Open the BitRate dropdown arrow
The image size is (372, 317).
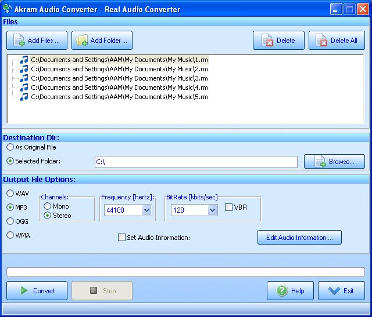pos(213,210)
